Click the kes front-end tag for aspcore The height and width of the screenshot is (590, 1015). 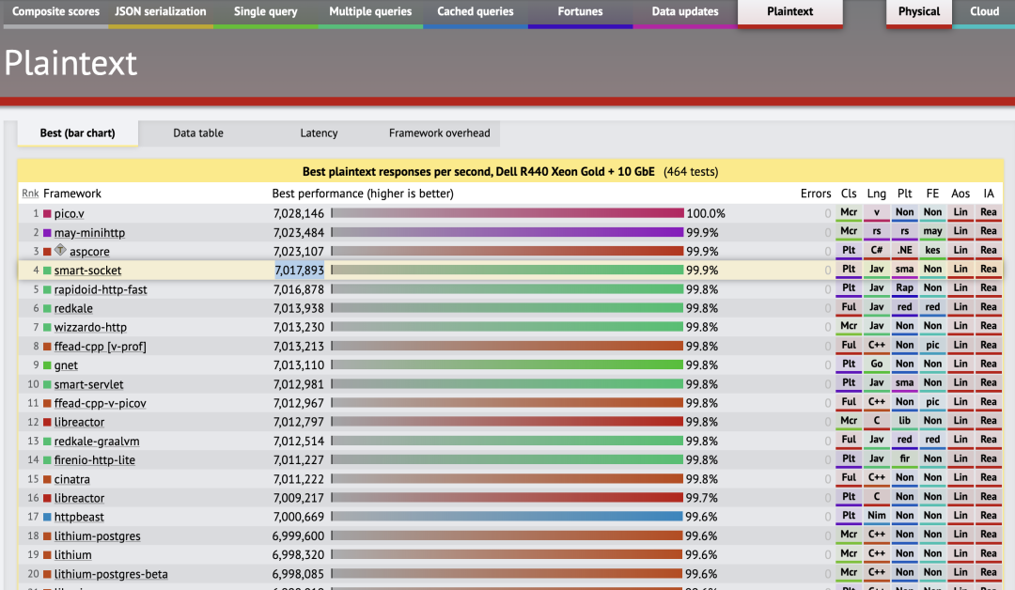pyautogui.click(x=932, y=251)
